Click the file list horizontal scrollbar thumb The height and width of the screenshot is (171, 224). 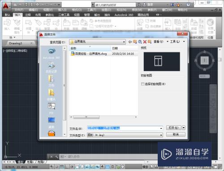pyautogui.click(x=86, y=117)
